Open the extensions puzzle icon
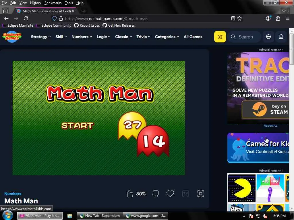Screen dimensions: 294x220 click(278, 18)
